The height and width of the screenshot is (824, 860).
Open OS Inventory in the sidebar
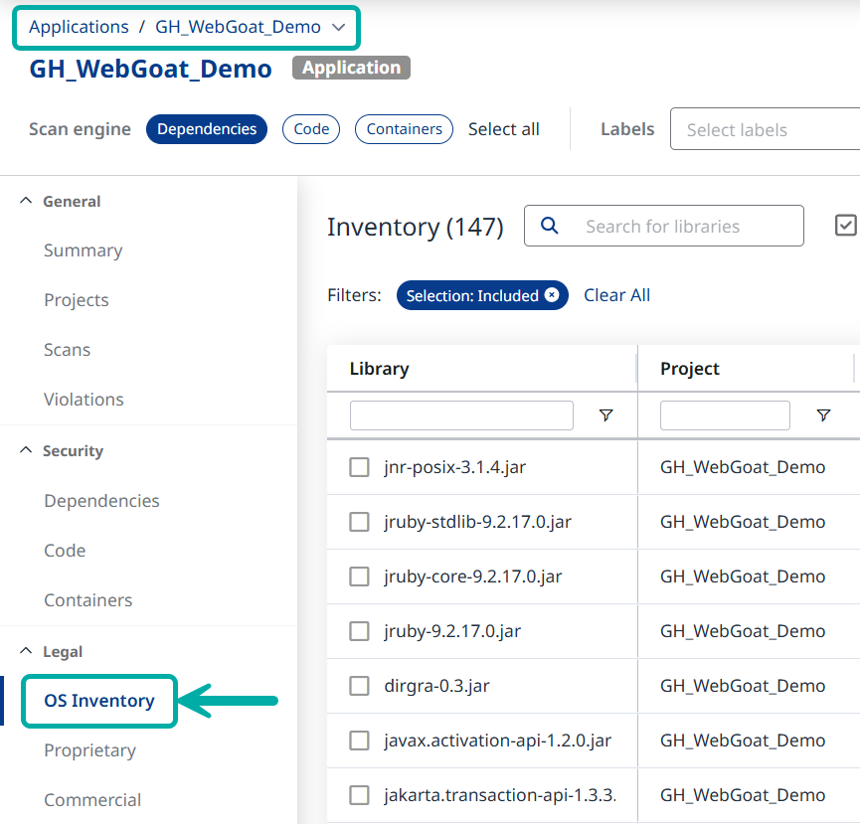[99, 701]
